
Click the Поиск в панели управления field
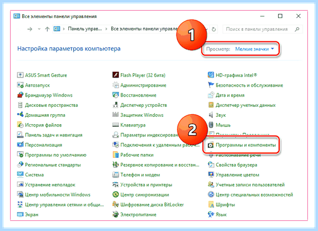tap(262, 29)
